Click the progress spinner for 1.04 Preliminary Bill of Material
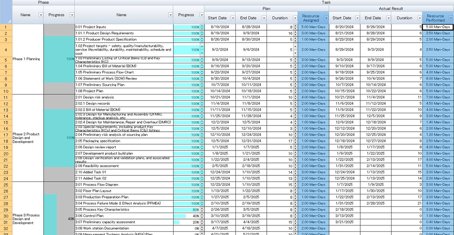This screenshot has height=235, width=454. tap(202, 66)
